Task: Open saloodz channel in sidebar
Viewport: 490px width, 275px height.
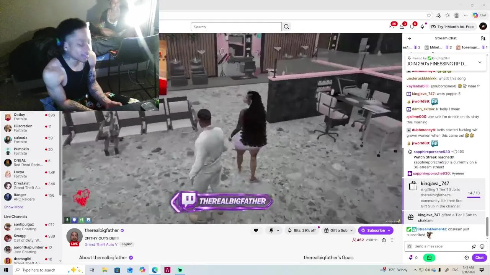Action: [31, 140]
